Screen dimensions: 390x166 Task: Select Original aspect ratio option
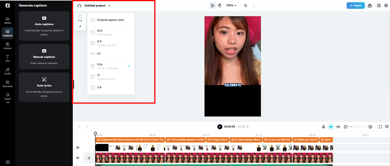coord(111,20)
